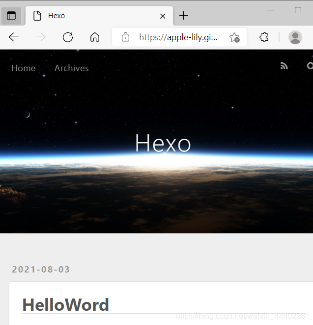Screen dimensions: 313x325
Task: Go to the browser home page
Action: [95, 37]
